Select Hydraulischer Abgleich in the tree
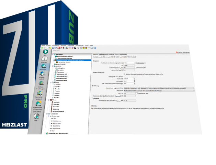The height and width of the screenshot is (165, 216). [x=64, y=62]
